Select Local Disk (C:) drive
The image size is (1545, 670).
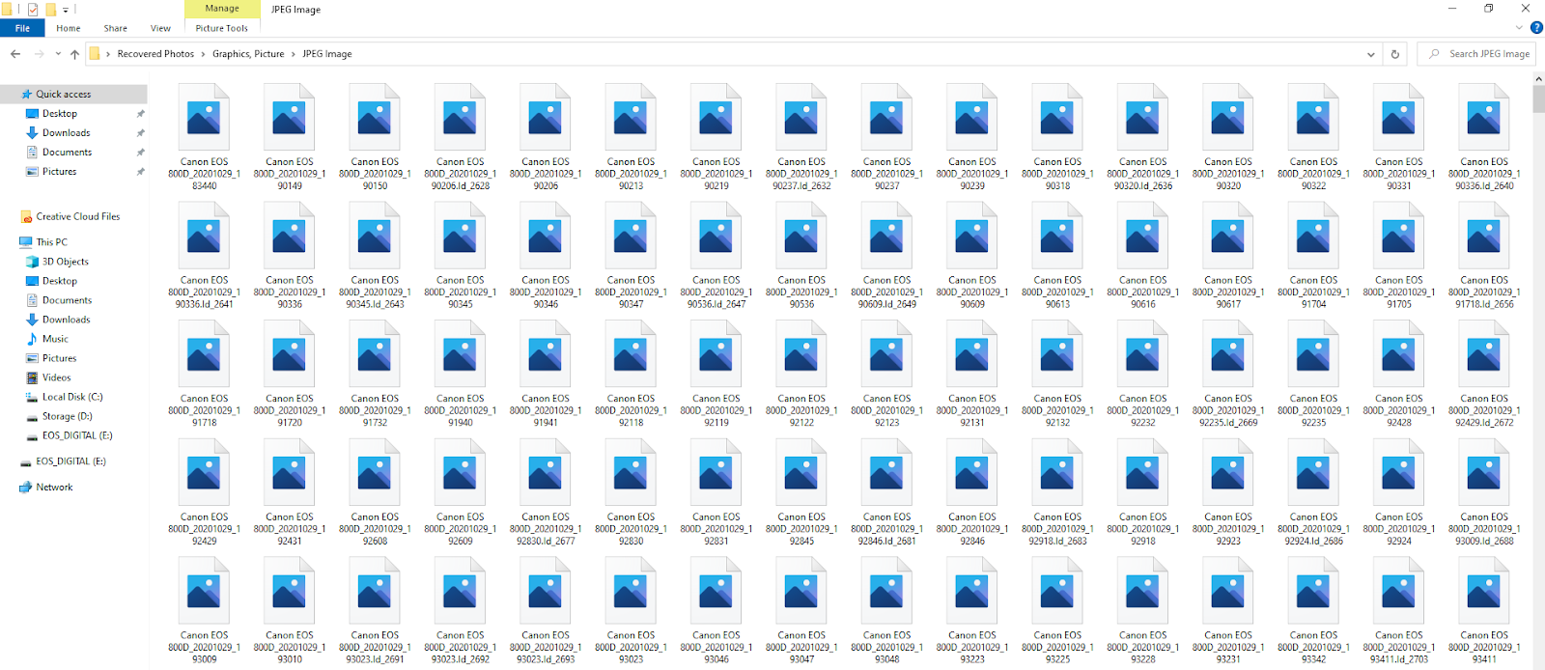[x=73, y=397]
